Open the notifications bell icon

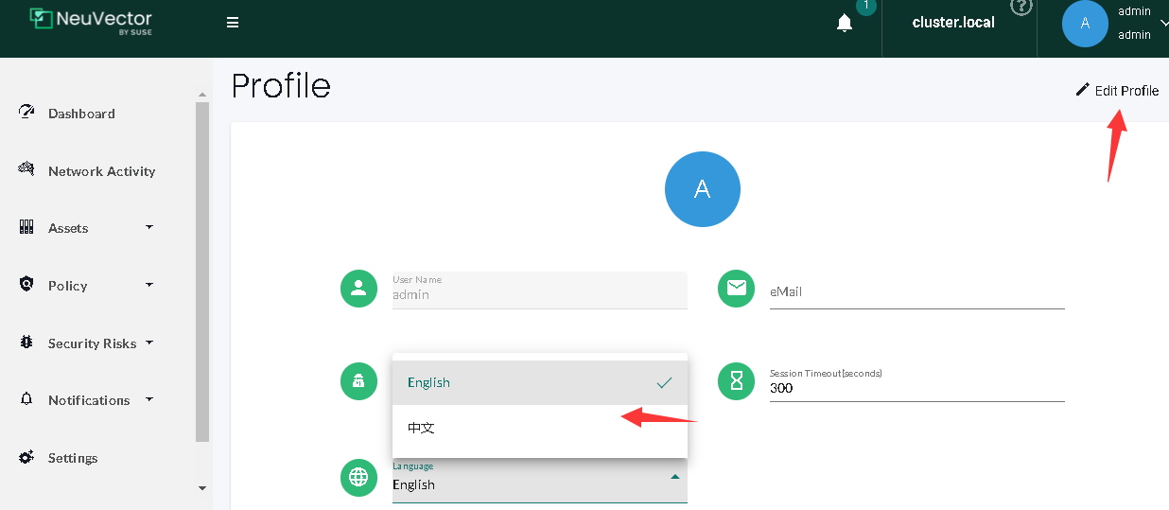[845, 23]
